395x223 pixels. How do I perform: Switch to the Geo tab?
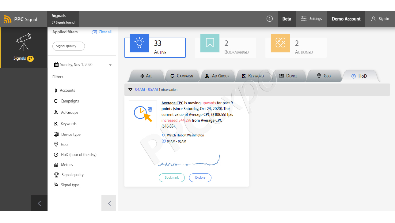coord(324,76)
